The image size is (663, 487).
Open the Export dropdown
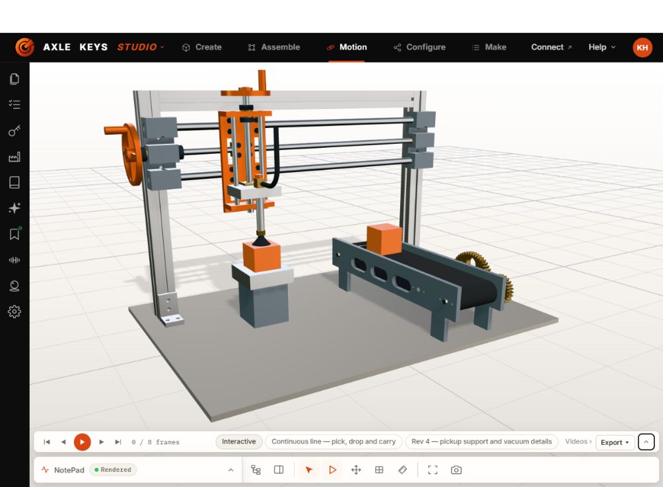click(615, 442)
